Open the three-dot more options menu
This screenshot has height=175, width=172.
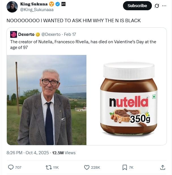(164, 6)
